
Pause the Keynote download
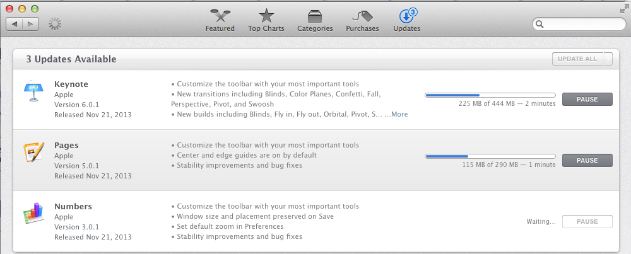pyautogui.click(x=587, y=100)
